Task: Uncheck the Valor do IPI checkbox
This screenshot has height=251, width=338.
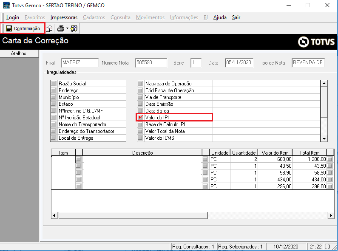Action: pyautogui.click(x=140, y=118)
